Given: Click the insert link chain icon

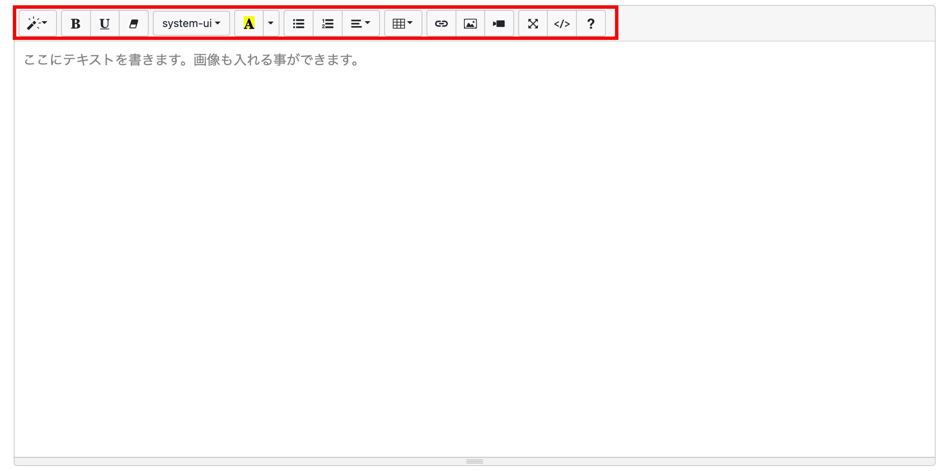Looking at the screenshot, I should pos(441,24).
